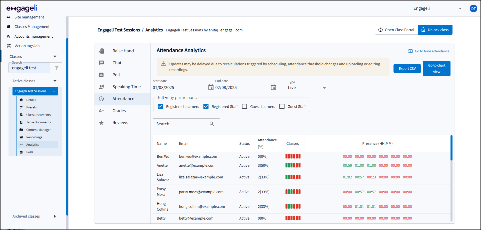
Task: Open the Engageli organization dropdown
Action: 438,8
